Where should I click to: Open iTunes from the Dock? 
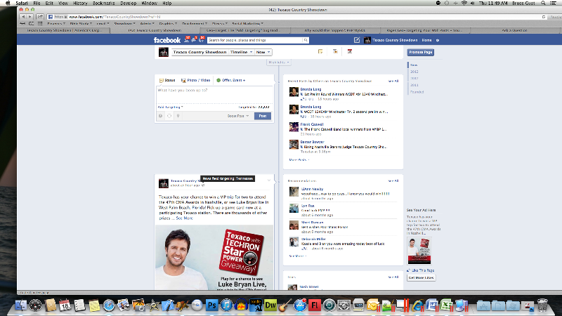point(226,305)
